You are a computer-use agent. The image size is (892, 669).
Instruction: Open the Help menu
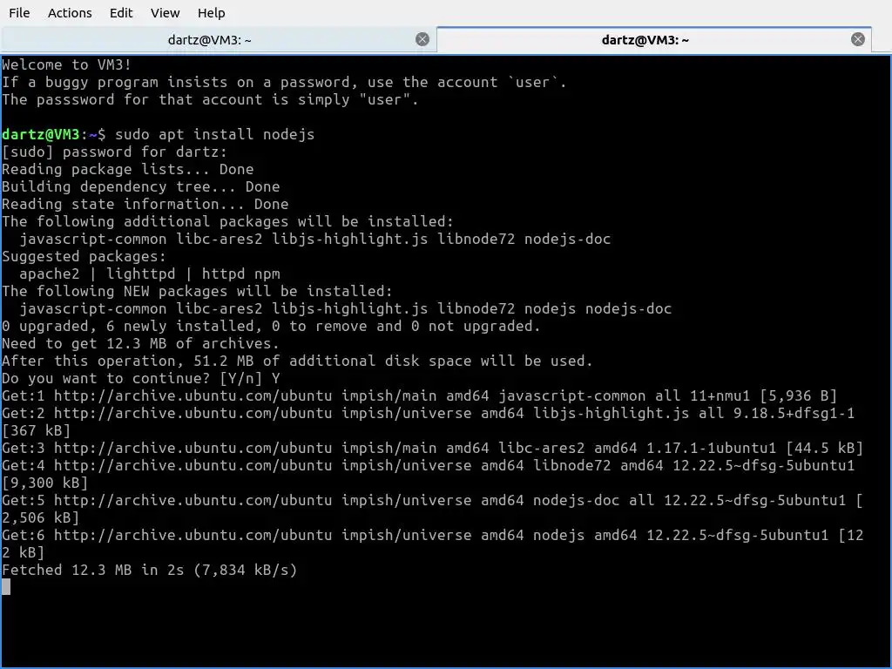[211, 12]
